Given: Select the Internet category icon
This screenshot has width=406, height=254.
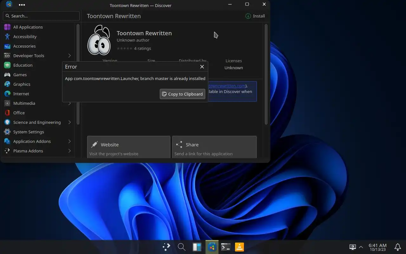Looking at the screenshot, I should 7,94.
